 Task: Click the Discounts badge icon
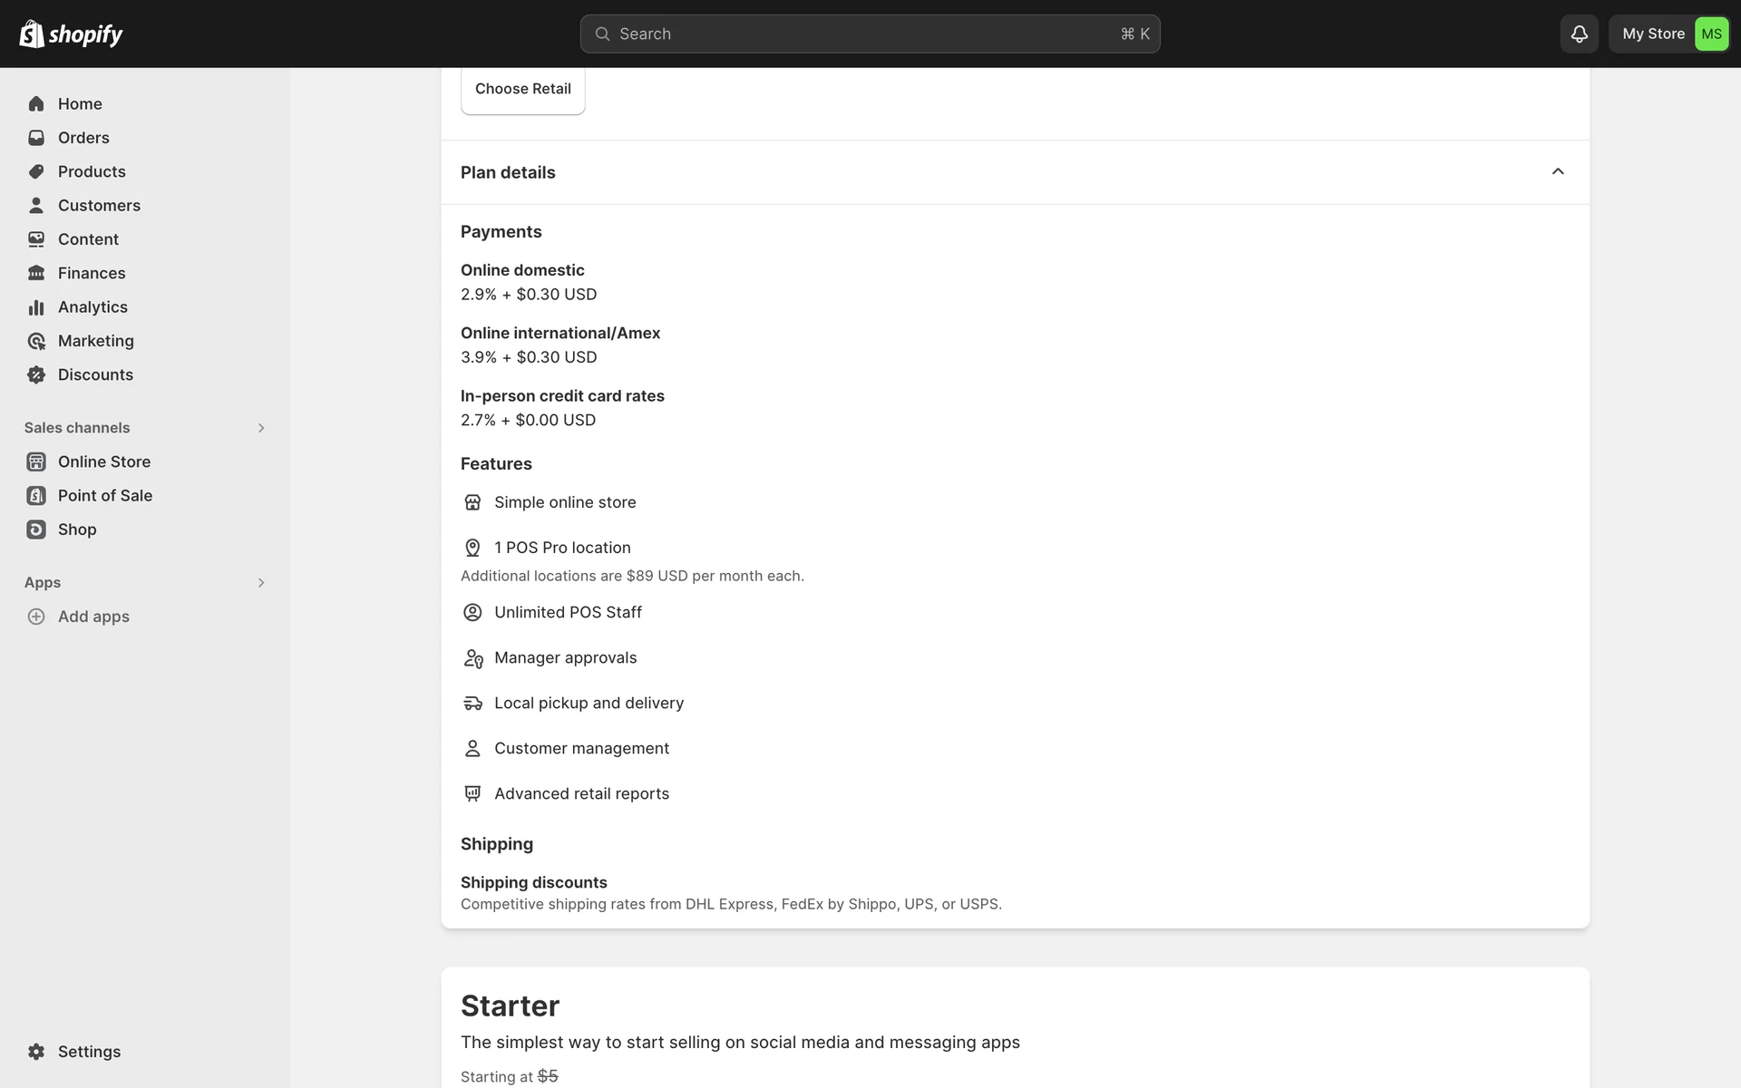pos(36,374)
